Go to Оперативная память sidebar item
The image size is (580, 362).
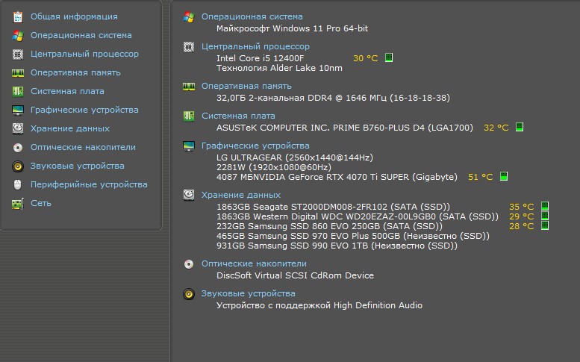75,72
